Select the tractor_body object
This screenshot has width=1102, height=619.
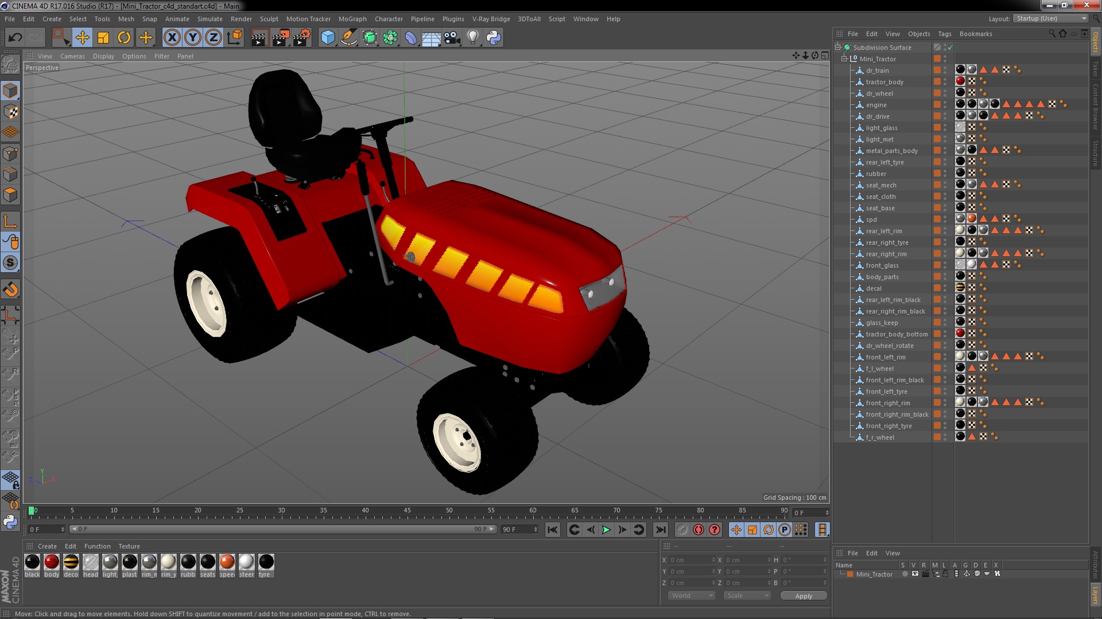click(884, 82)
